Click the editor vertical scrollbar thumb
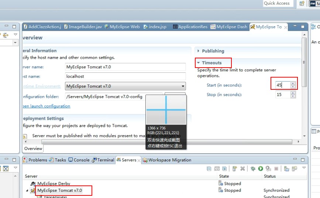This screenshot has height=198, width=320. point(304,62)
